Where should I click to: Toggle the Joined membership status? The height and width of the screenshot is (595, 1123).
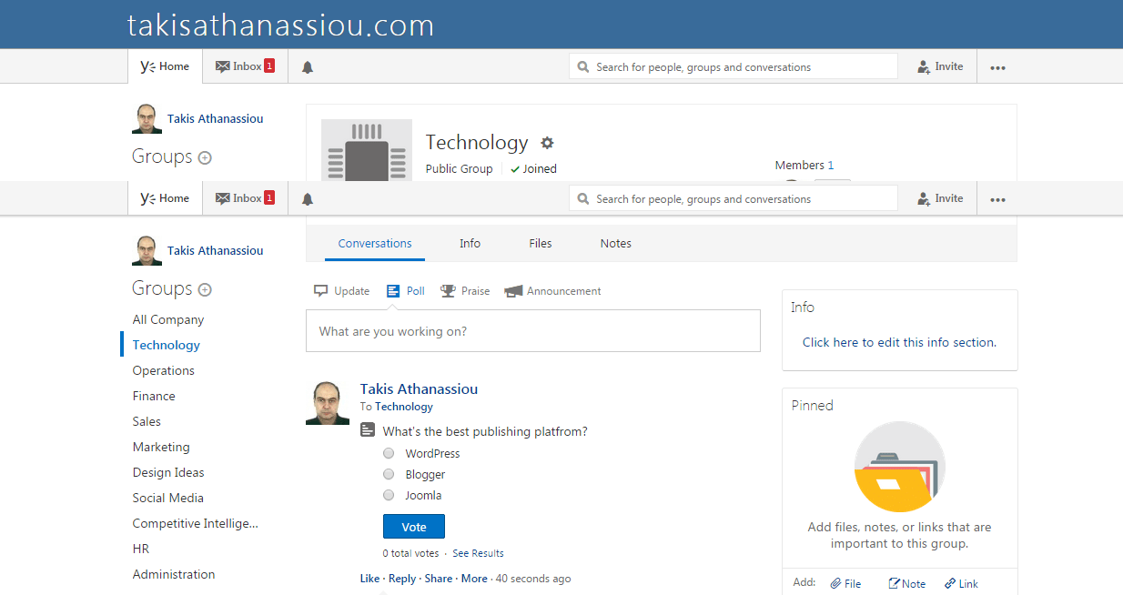click(x=533, y=169)
